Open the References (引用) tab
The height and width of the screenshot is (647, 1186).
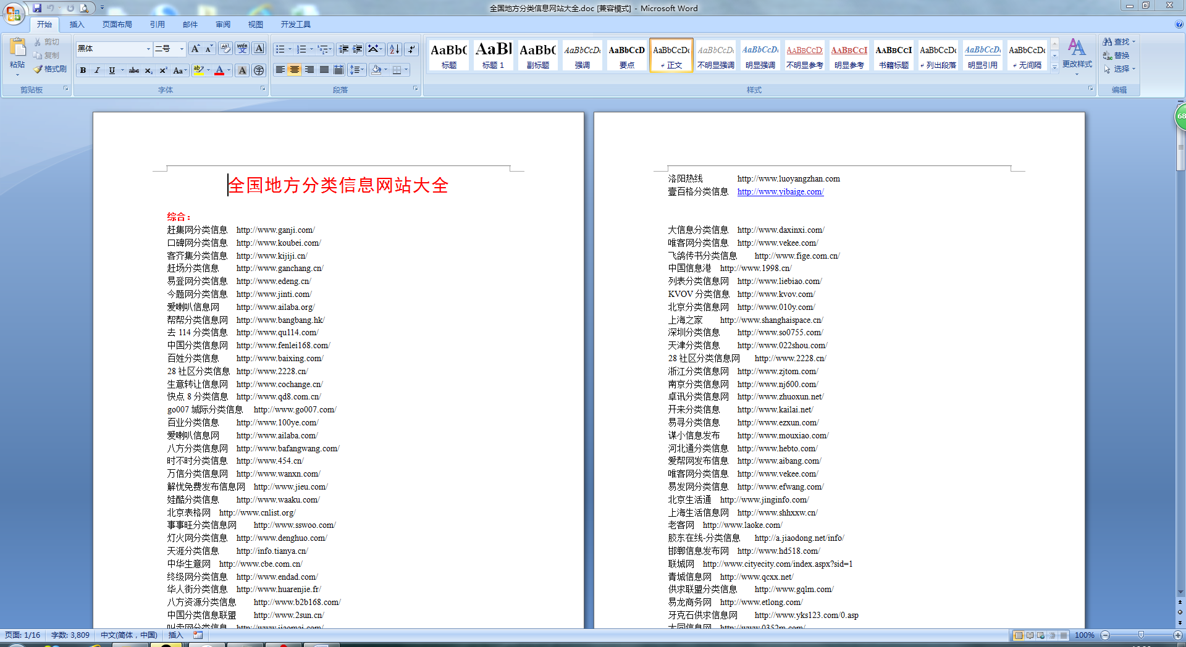(157, 25)
